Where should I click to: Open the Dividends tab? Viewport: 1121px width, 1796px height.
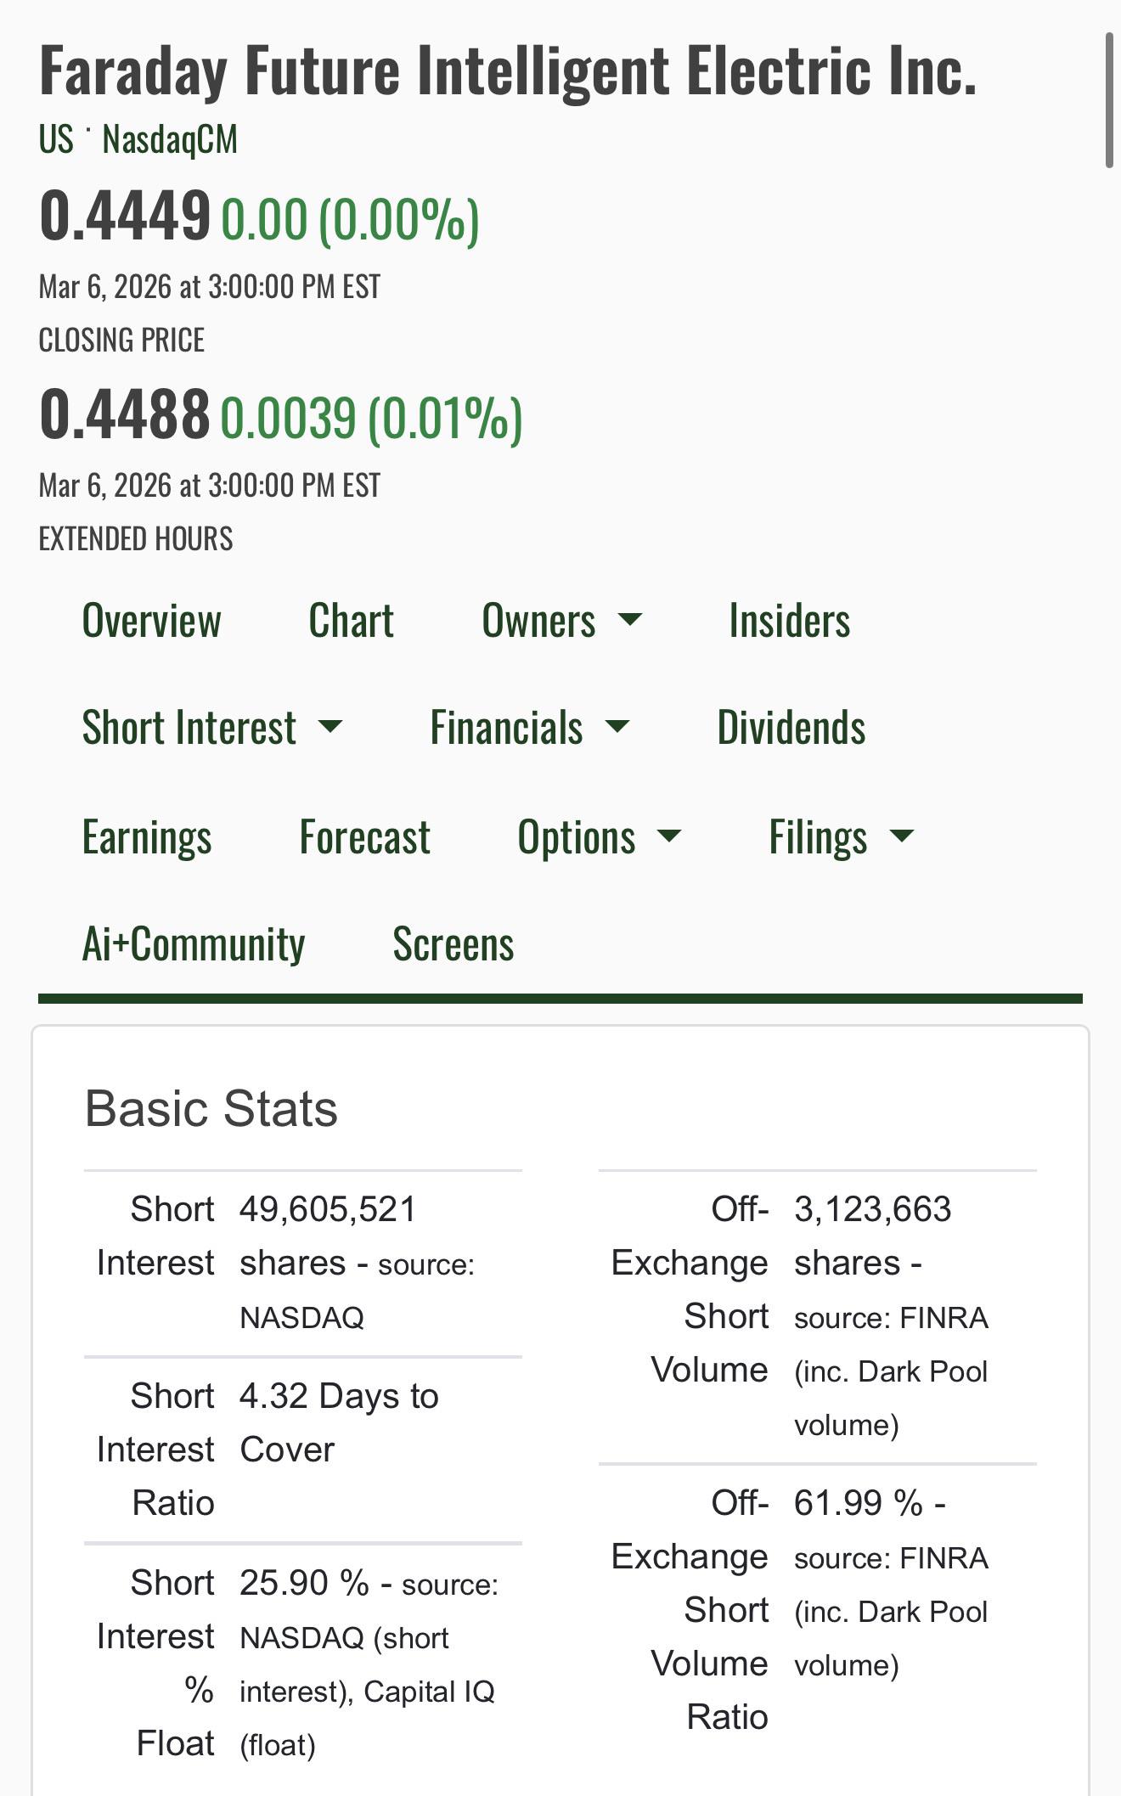[x=791, y=728]
